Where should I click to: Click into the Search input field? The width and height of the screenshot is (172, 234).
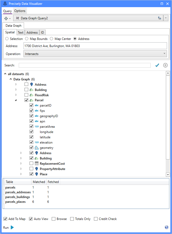click(x=85, y=65)
